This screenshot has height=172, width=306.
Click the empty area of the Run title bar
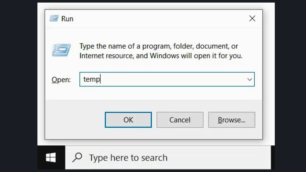pos(159,18)
